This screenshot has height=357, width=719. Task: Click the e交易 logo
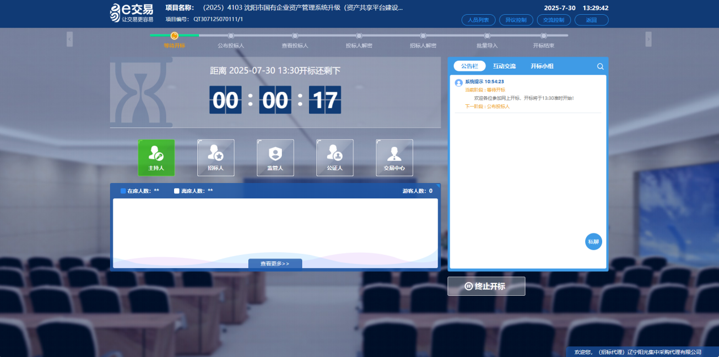[x=132, y=13]
